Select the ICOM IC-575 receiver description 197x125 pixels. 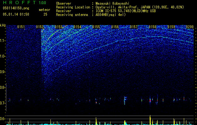point(126,11)
